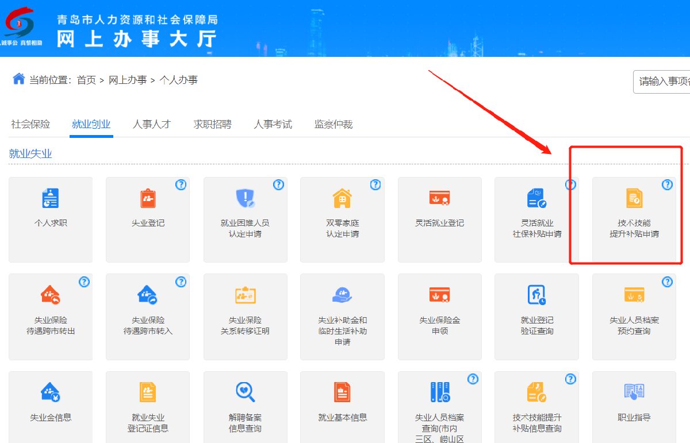Switch to the 人事人才 tab

152,124
